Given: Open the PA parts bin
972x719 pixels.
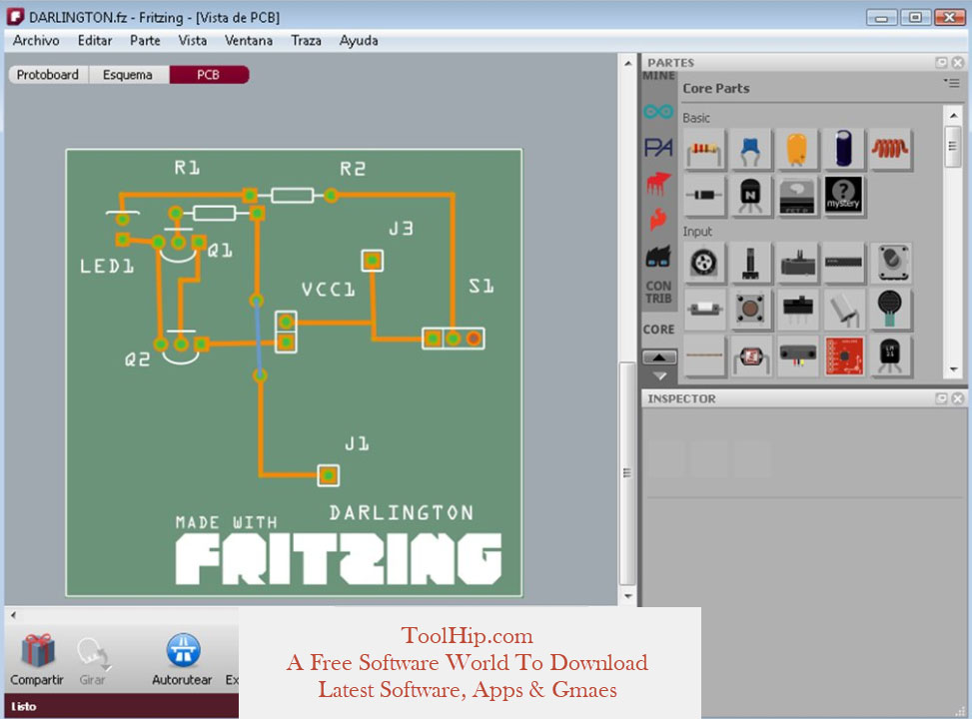Looking at the screenshot, I should click(658, 148).
